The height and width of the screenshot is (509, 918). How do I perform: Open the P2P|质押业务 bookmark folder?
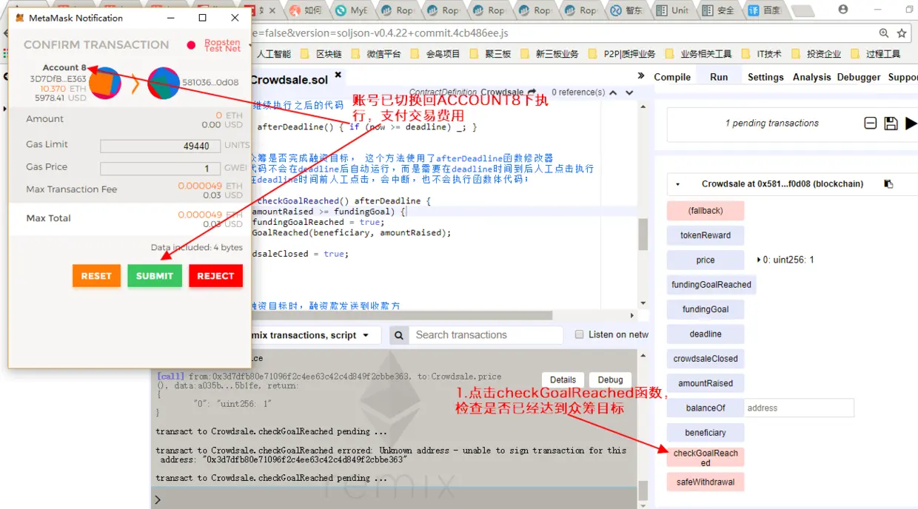tap(620, 54)
